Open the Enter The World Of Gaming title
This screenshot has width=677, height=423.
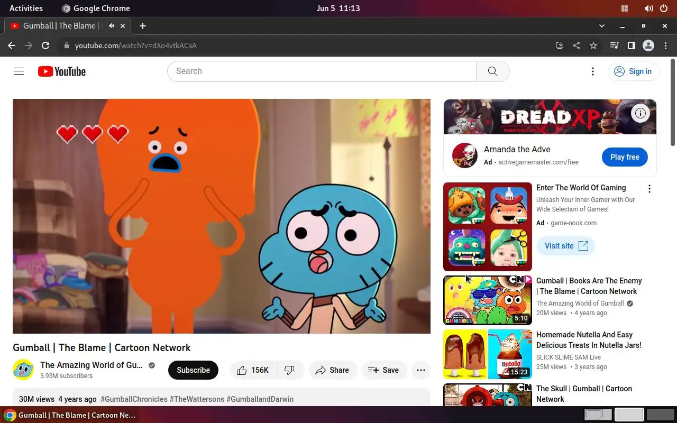click(x=581, y=188)
